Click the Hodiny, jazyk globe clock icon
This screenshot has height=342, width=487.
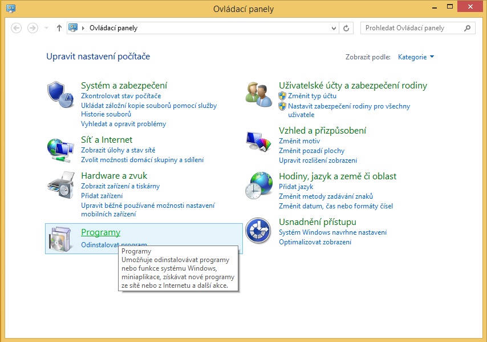pos(258,185)
